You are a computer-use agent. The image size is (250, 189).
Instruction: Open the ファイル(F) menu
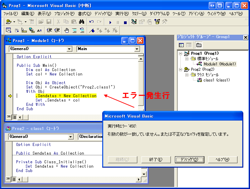(10, 14)
